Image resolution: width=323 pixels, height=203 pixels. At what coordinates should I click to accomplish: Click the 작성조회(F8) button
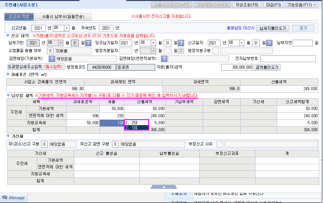click(x=247, y=5)
